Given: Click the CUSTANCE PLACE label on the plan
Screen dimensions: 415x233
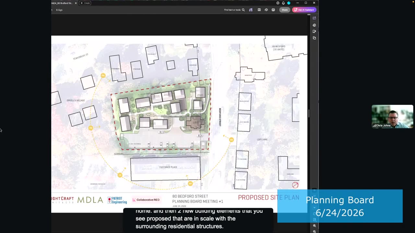Looking at the screenshot, I should [168, 167].
